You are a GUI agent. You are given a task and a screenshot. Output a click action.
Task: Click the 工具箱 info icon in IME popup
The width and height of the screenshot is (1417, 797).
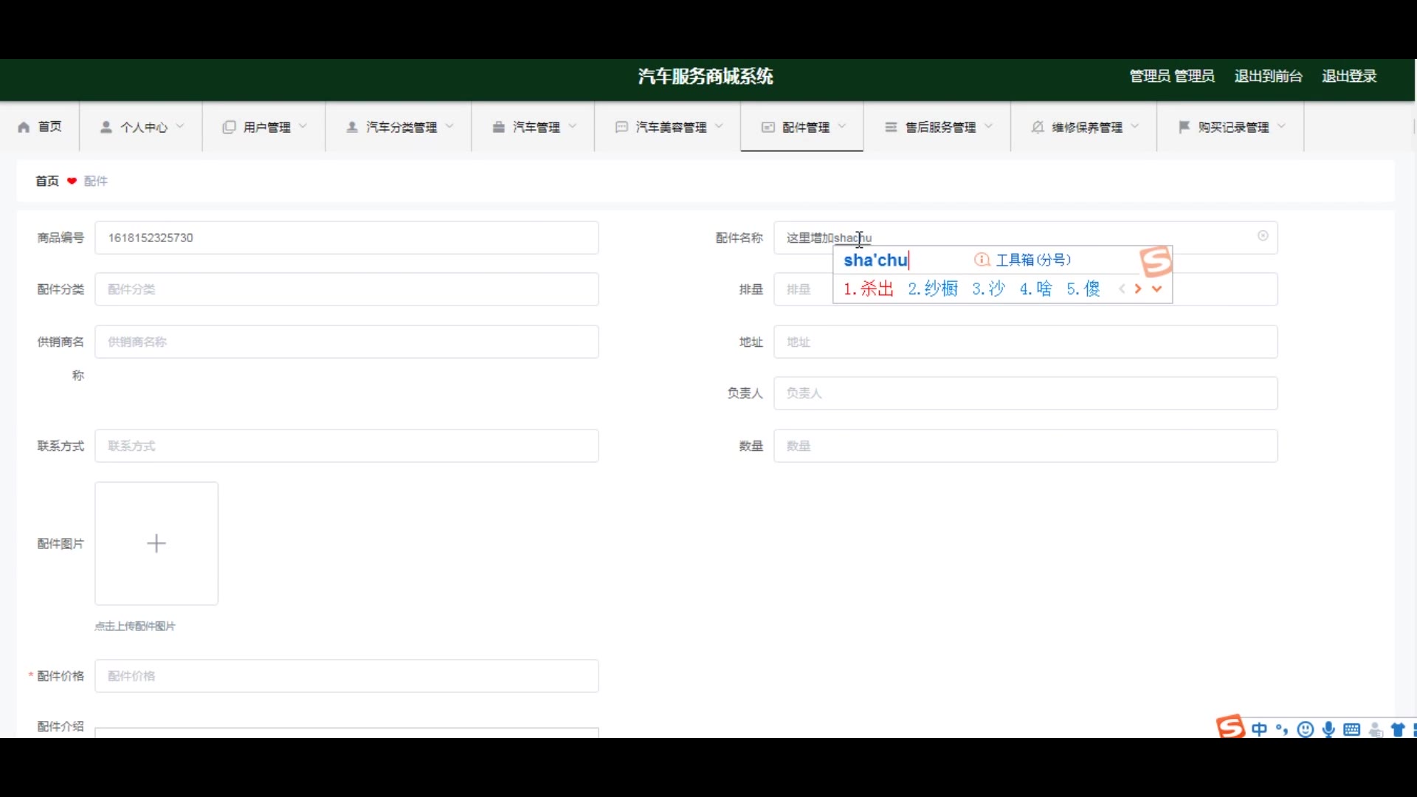point(982,260)
